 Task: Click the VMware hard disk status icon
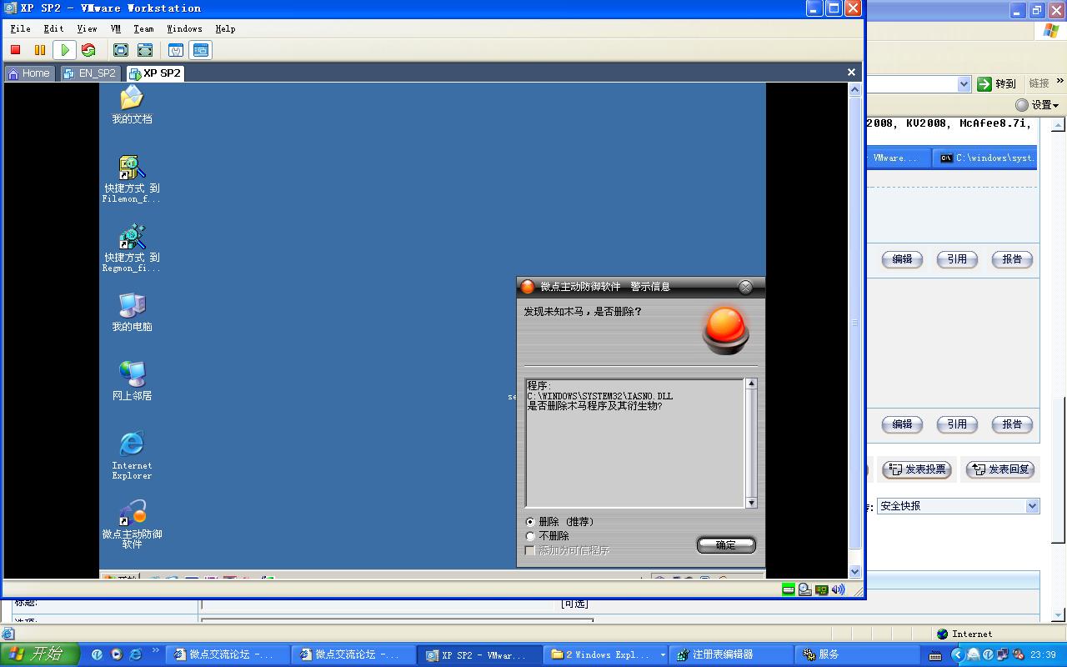tap(789, 589)
